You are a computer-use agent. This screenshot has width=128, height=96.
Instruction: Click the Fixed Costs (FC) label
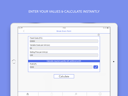(x=36, y=38)
